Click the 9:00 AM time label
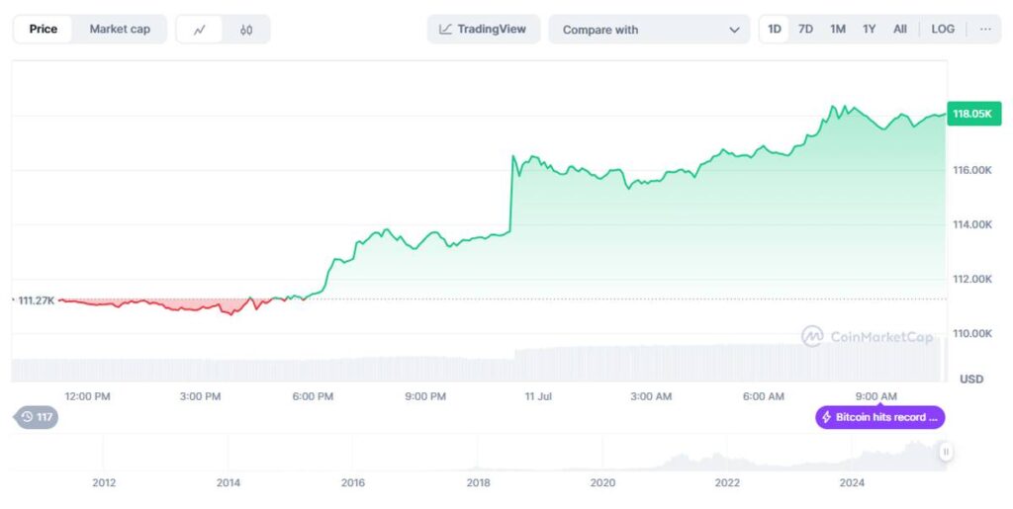Image resolution: width=1013 pixels, height=509 pixels. tap(876, 396)
